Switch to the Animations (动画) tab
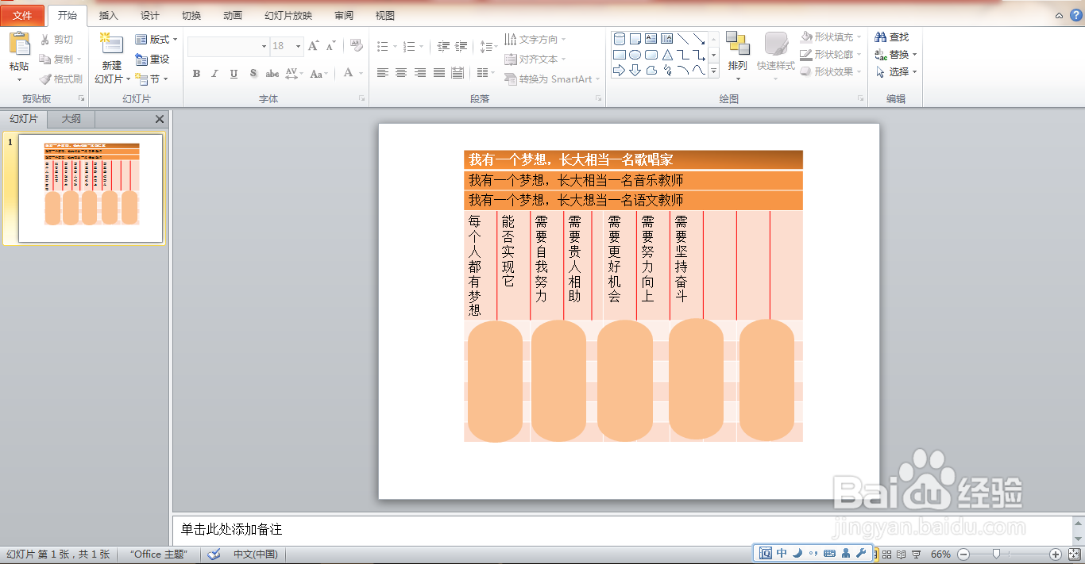This screenshot has width=1085, height=564. tap(233, 16)
